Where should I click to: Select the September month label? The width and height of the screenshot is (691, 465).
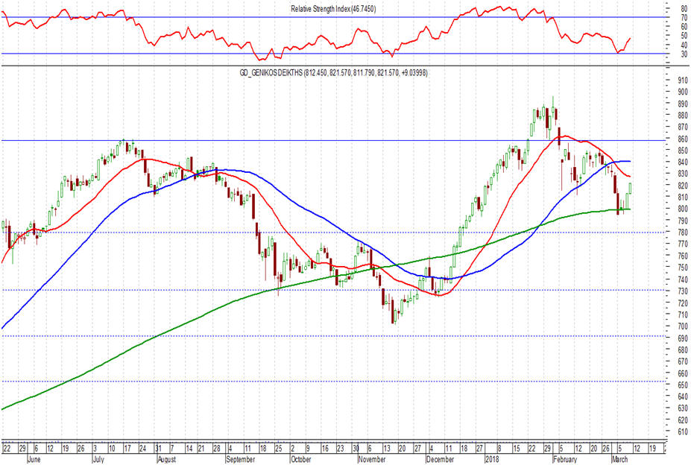[240, 459]
